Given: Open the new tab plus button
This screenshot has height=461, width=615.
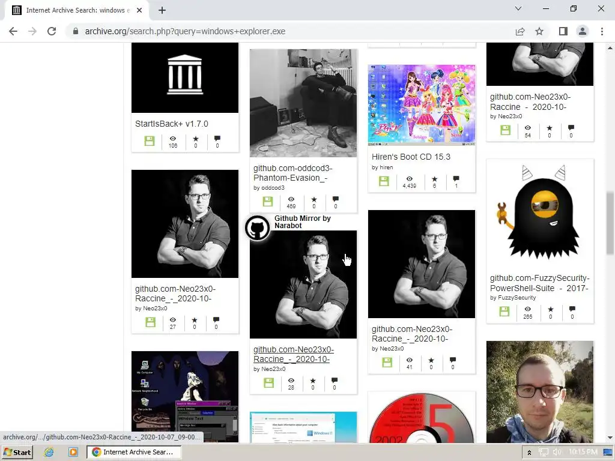Looking at the screenshot, I should click(x=162, y=10).
